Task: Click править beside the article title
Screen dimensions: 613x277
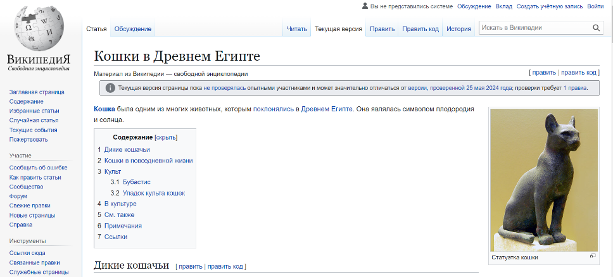Action: 544,73
